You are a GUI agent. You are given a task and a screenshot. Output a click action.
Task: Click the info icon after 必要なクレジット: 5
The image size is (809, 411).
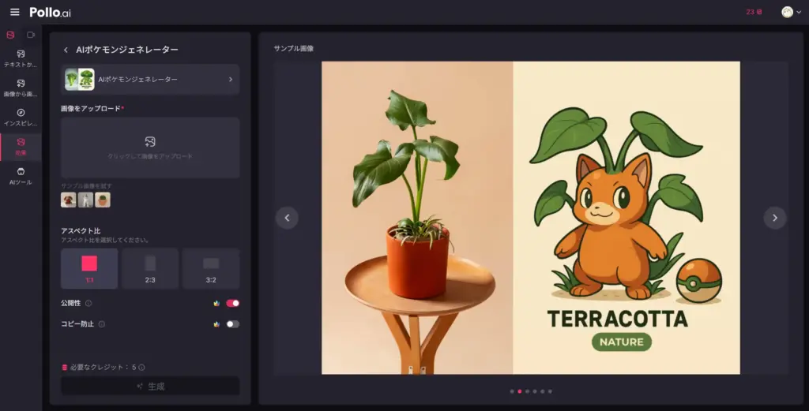coord(141,368)
